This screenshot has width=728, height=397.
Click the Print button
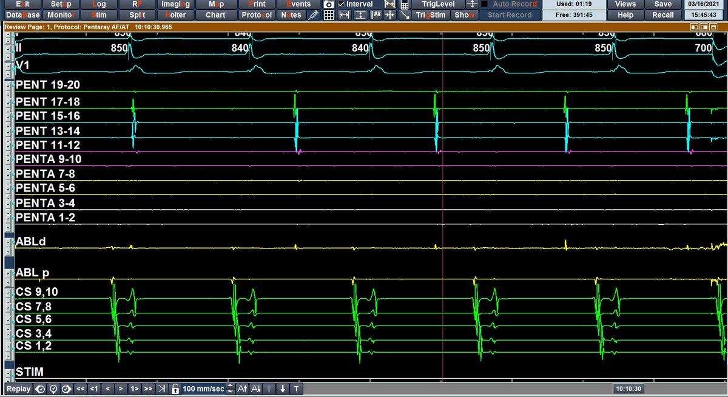click(257, 4)
